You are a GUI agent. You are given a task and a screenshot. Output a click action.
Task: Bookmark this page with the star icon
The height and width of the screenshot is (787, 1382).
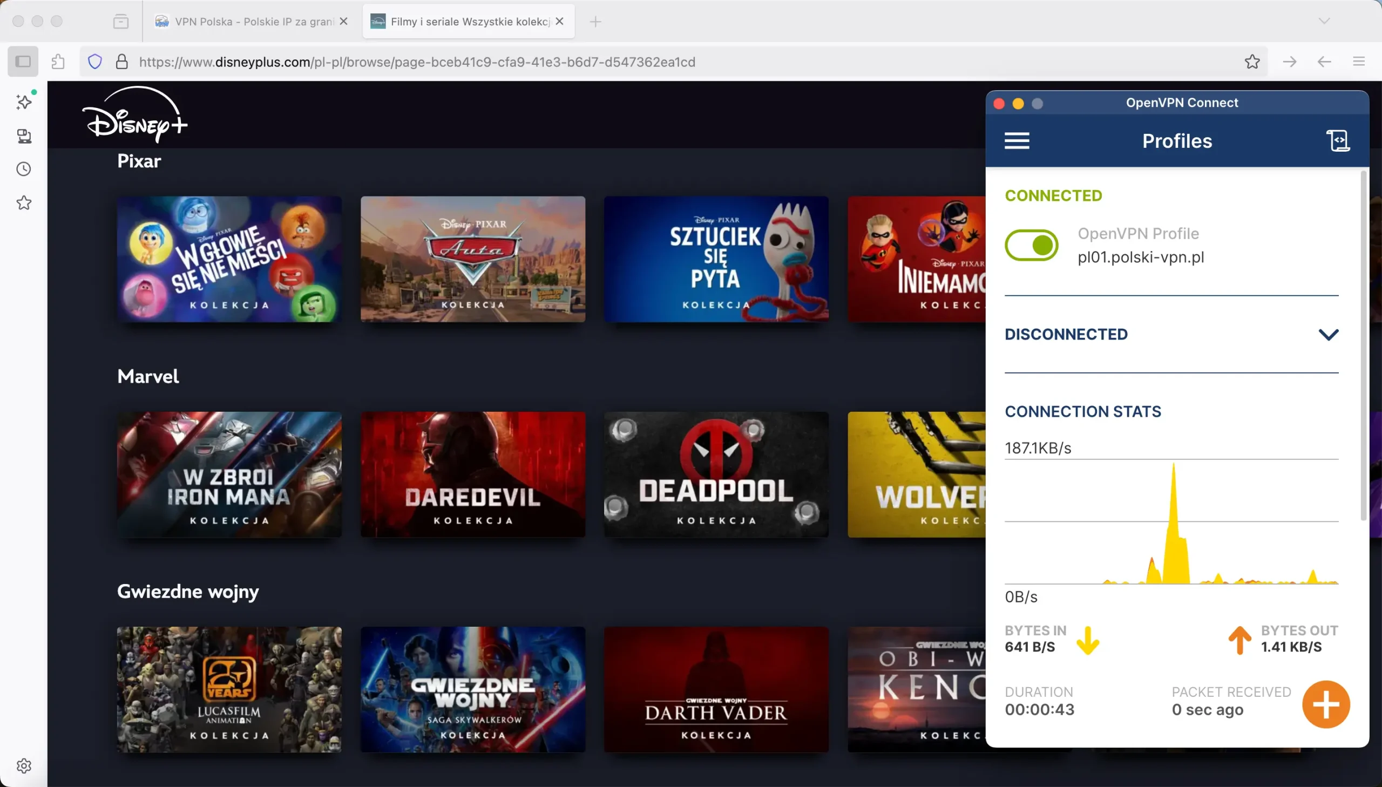(1252, 61)
